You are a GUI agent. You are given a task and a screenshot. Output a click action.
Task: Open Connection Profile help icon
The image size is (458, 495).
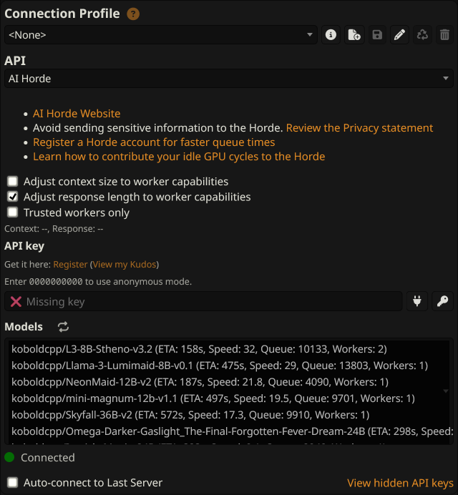tap(133, 14)
